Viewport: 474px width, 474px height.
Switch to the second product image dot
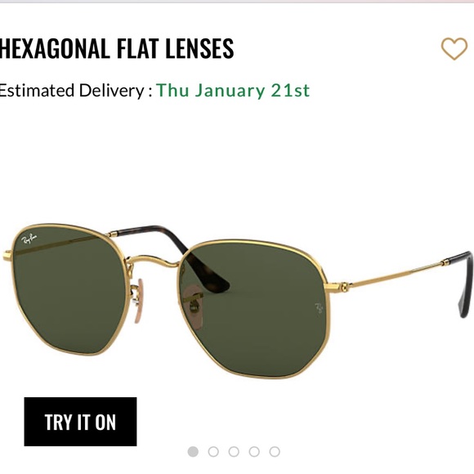pyautogui.click(x=213, y=452)
